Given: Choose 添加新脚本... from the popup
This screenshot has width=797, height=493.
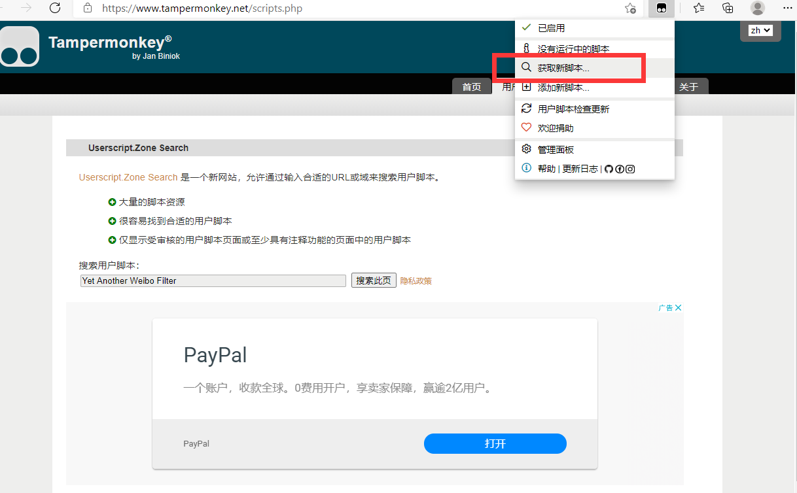Looking at the screenshot, I should 594,88.
